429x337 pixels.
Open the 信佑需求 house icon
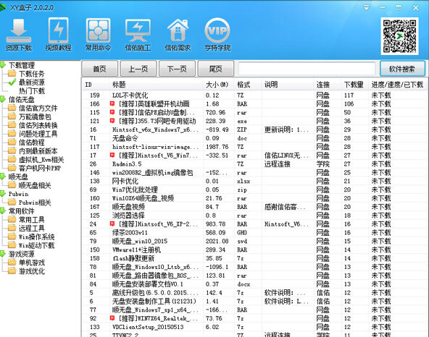pos(178,35)
